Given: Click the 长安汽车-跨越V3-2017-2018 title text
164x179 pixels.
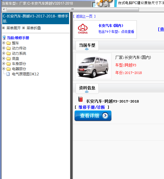Looking at the screenshot, I should [x=112, y=101].
